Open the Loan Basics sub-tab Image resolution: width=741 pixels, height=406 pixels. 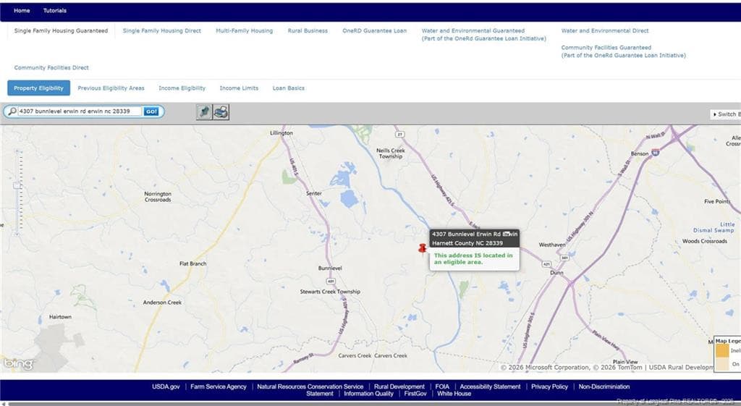(x=289, y=88)
